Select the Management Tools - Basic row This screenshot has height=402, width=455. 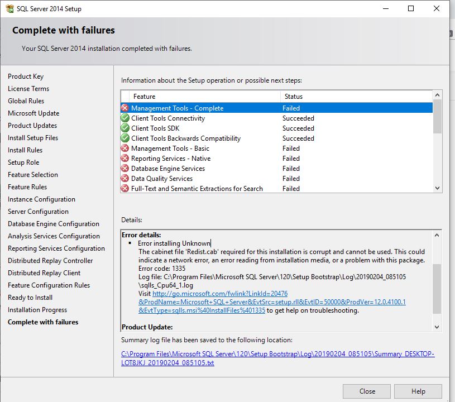point(276,149)
